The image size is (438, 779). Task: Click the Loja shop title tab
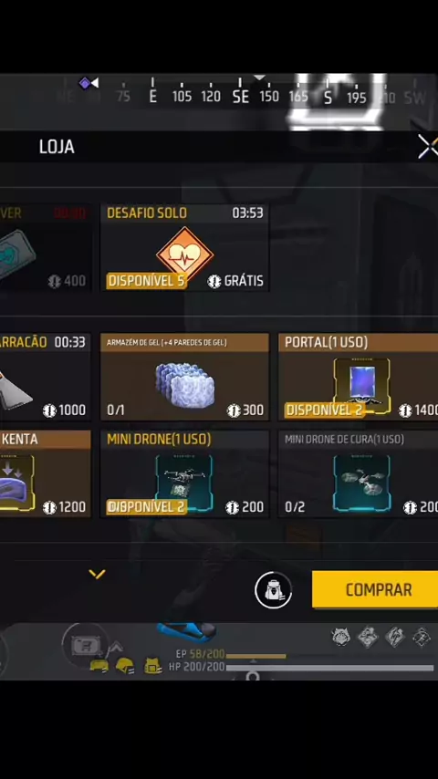pos(57,147)
